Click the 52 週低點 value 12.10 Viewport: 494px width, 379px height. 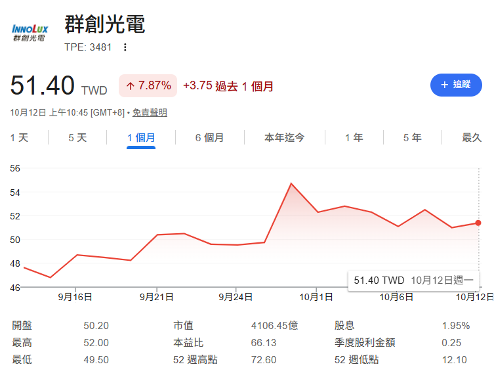click(454, 360)
